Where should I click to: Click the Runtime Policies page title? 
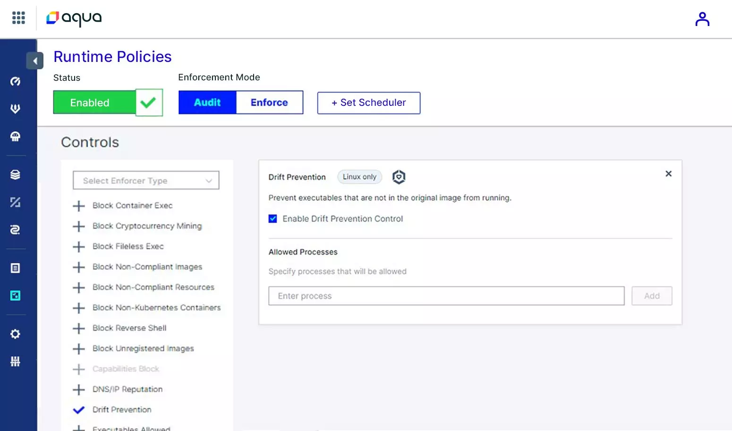coord(112,57)
